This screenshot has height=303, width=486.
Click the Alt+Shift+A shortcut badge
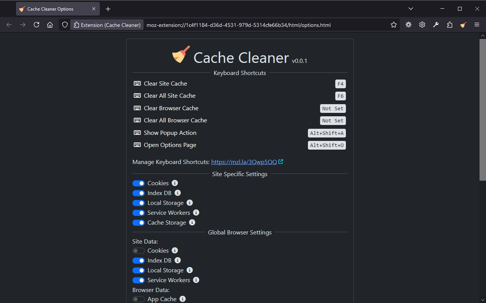(327, 133)
